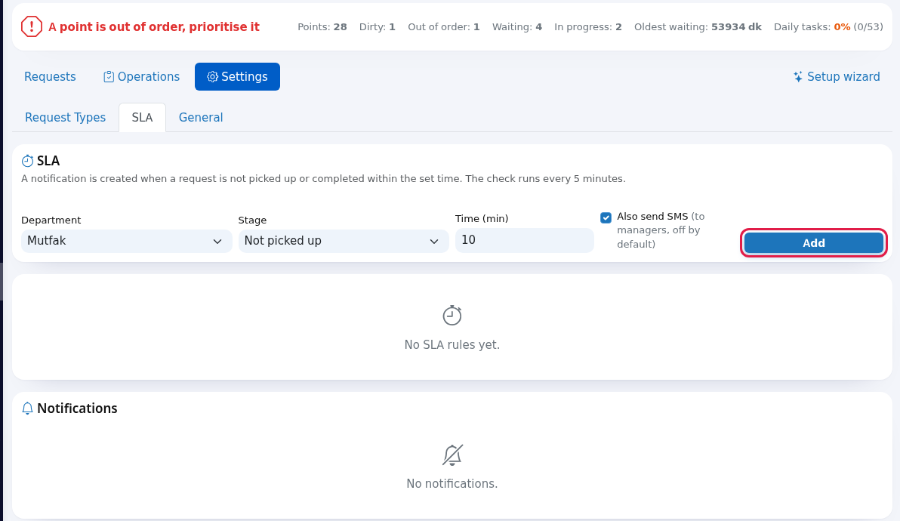Click the Points: 28 statistic
Screen dimensions: 900x521
(x=322, y=27)
